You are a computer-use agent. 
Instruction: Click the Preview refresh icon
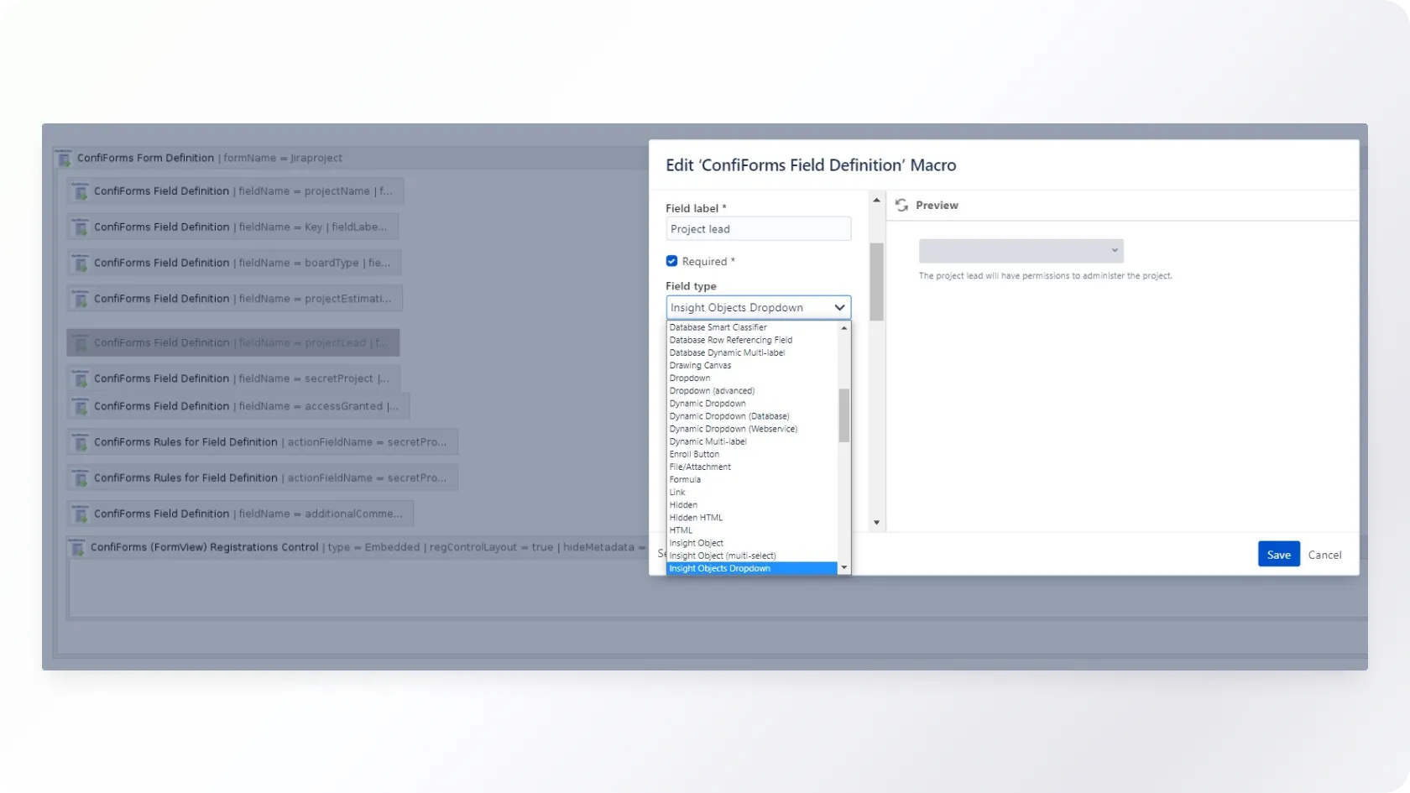pos(901,206)
